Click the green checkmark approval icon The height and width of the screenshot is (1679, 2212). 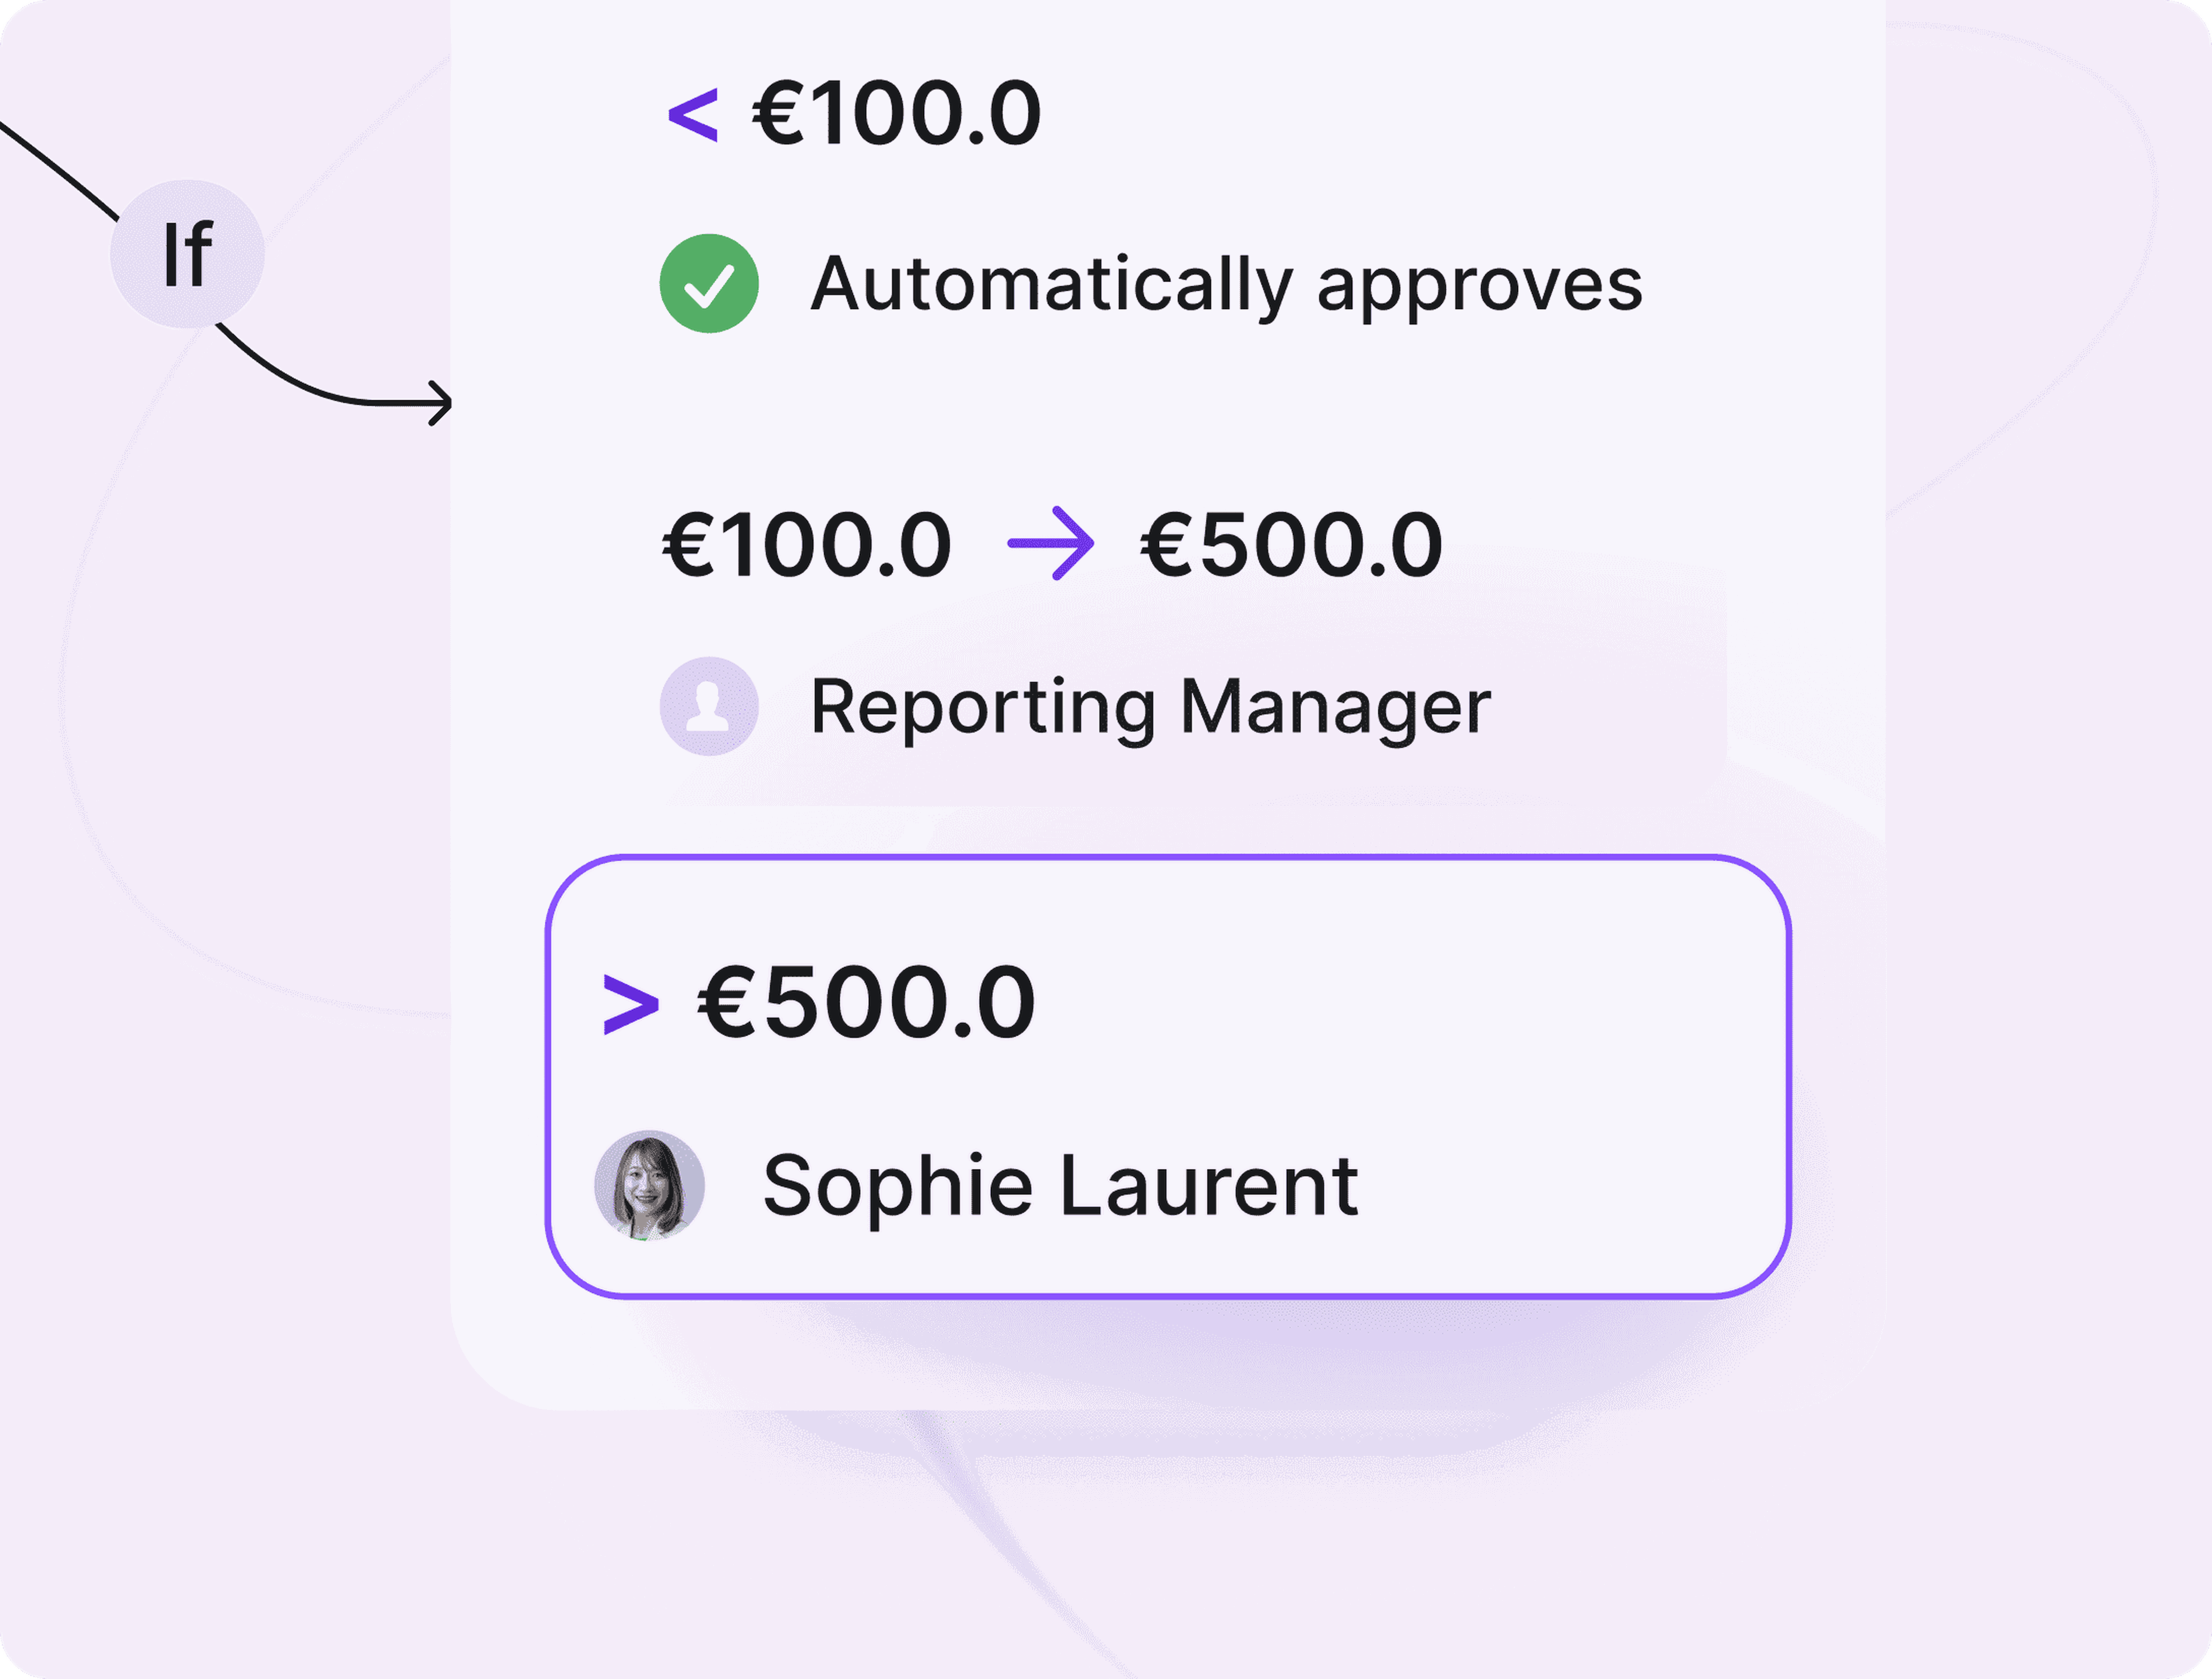pos(709,283)
